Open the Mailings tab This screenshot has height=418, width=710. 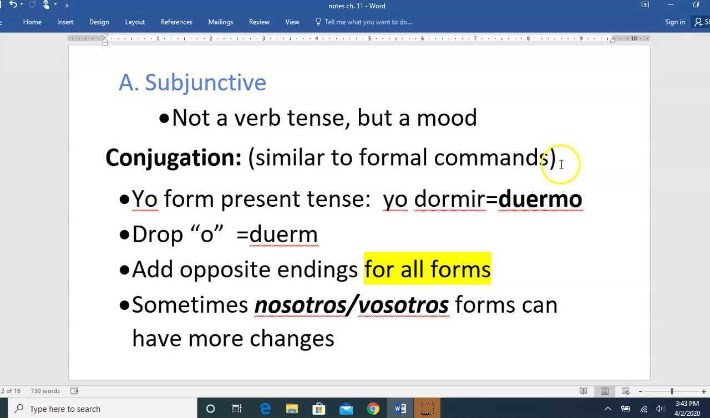coord(220,22)
